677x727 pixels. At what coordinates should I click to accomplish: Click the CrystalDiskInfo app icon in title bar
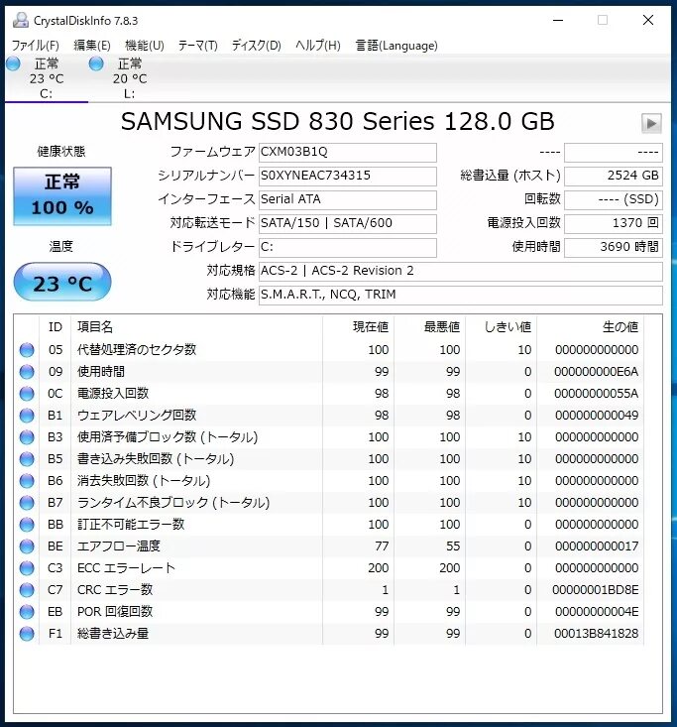coord(20,21)
